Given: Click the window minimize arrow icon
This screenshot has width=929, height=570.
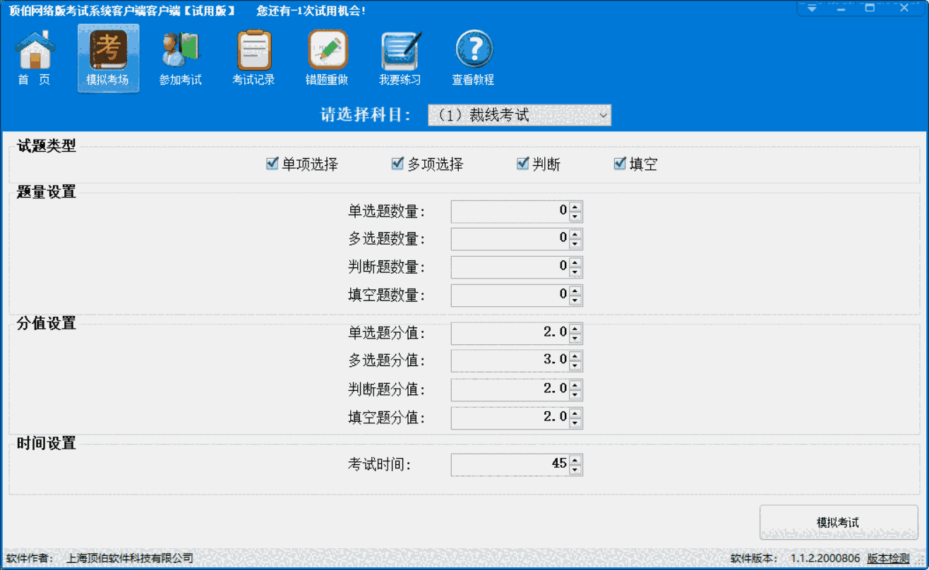Looking at the screenshot, I should point(812,8).
